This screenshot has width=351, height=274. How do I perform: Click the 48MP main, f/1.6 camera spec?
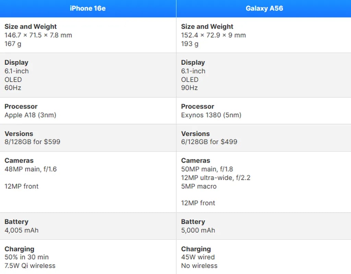[x=31, y=169]
